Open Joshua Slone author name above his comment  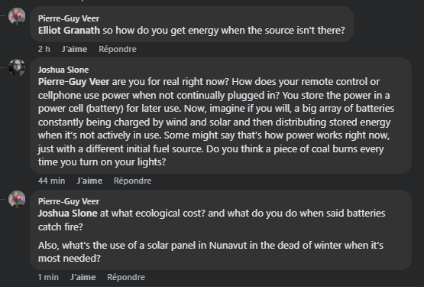coord(63,70)
